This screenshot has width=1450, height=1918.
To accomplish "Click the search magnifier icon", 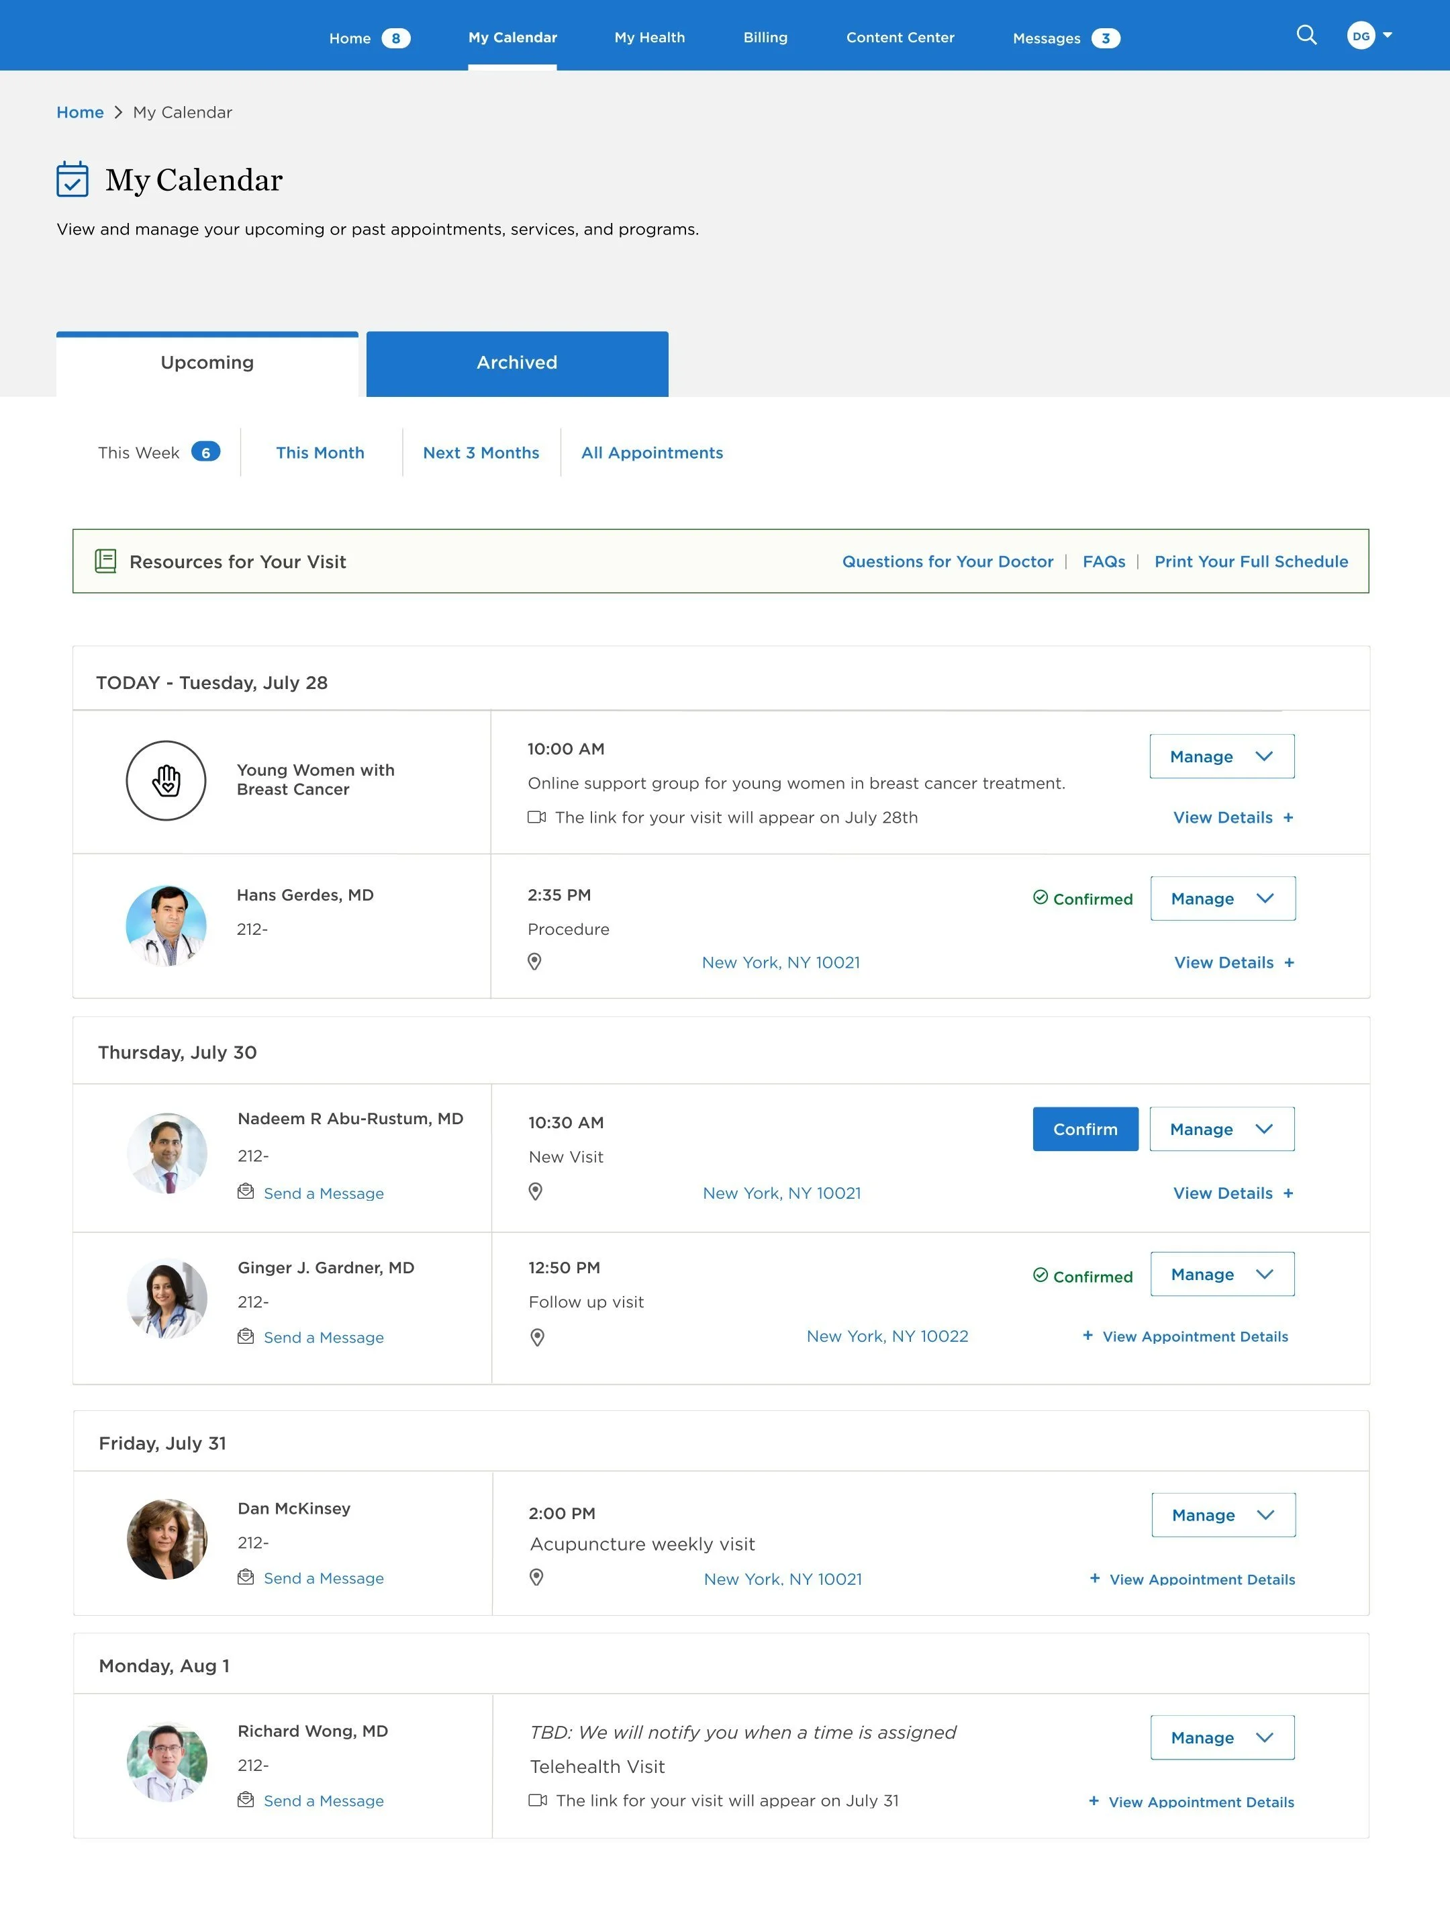I will point(1306,36).
